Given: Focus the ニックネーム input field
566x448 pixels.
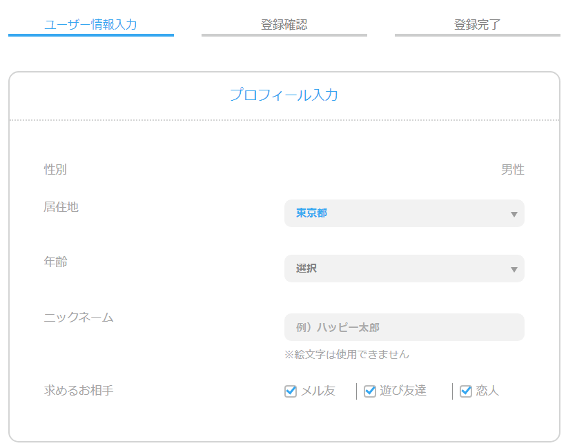Looking at the screenshot, I should coord(404,327).
